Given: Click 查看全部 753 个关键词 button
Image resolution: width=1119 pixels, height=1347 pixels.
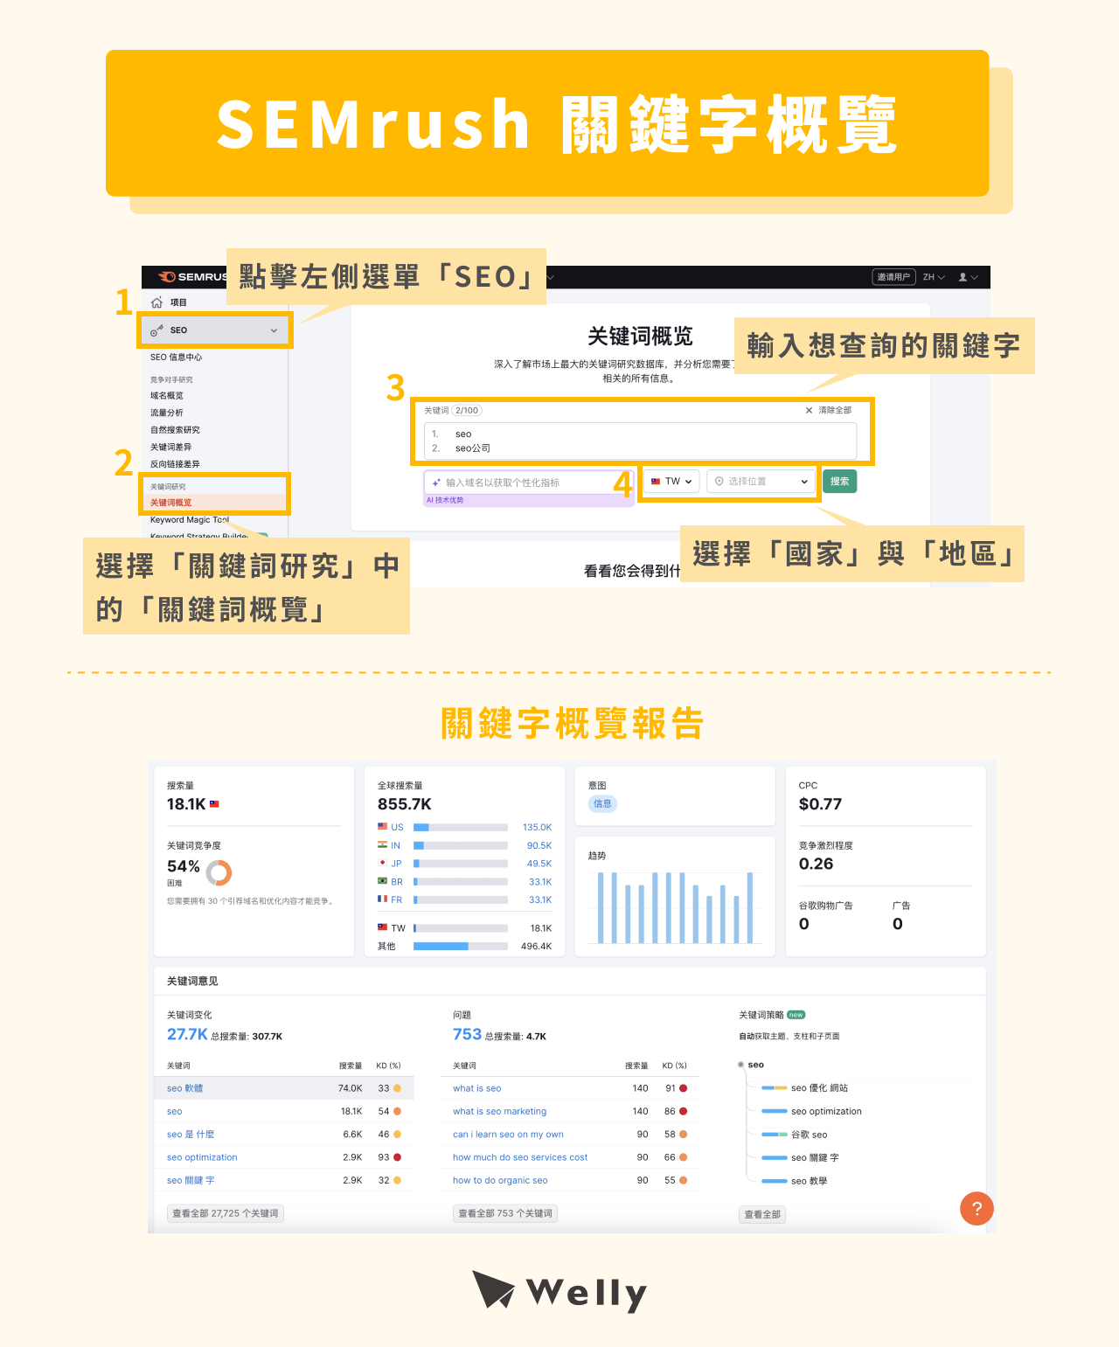Looking at the screenshot, I should tap(505, 1213).
